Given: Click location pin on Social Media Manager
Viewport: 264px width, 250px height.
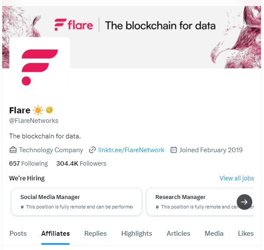Looking at the screenshot, I should click(22, 207).
